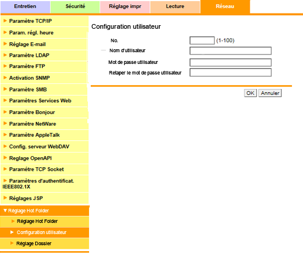Select Configuration utilisateur sub-item

(45, 232)
